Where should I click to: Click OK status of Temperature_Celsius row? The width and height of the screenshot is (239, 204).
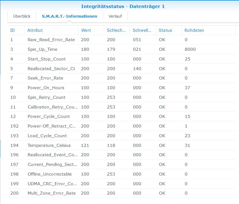pos(162,145)
